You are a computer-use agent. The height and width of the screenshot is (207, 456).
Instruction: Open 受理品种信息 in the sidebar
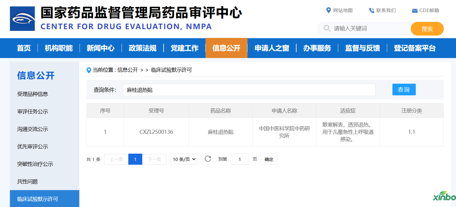point(33,94)
